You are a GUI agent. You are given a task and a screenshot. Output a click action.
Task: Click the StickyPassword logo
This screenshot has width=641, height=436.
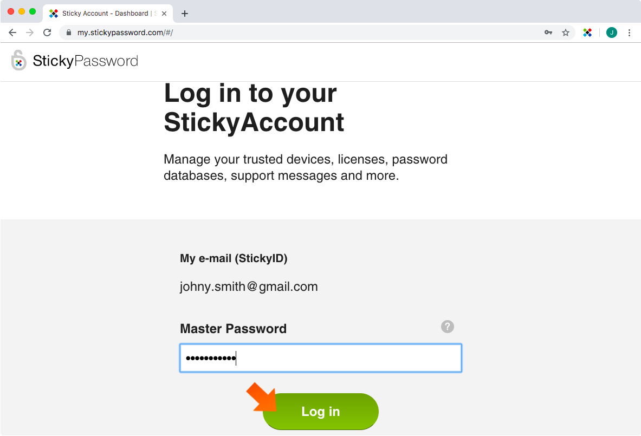click(75, 61)
